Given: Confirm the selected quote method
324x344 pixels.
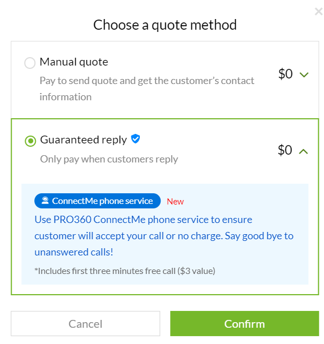Looking at the screenshot, I should pos(244,323).
